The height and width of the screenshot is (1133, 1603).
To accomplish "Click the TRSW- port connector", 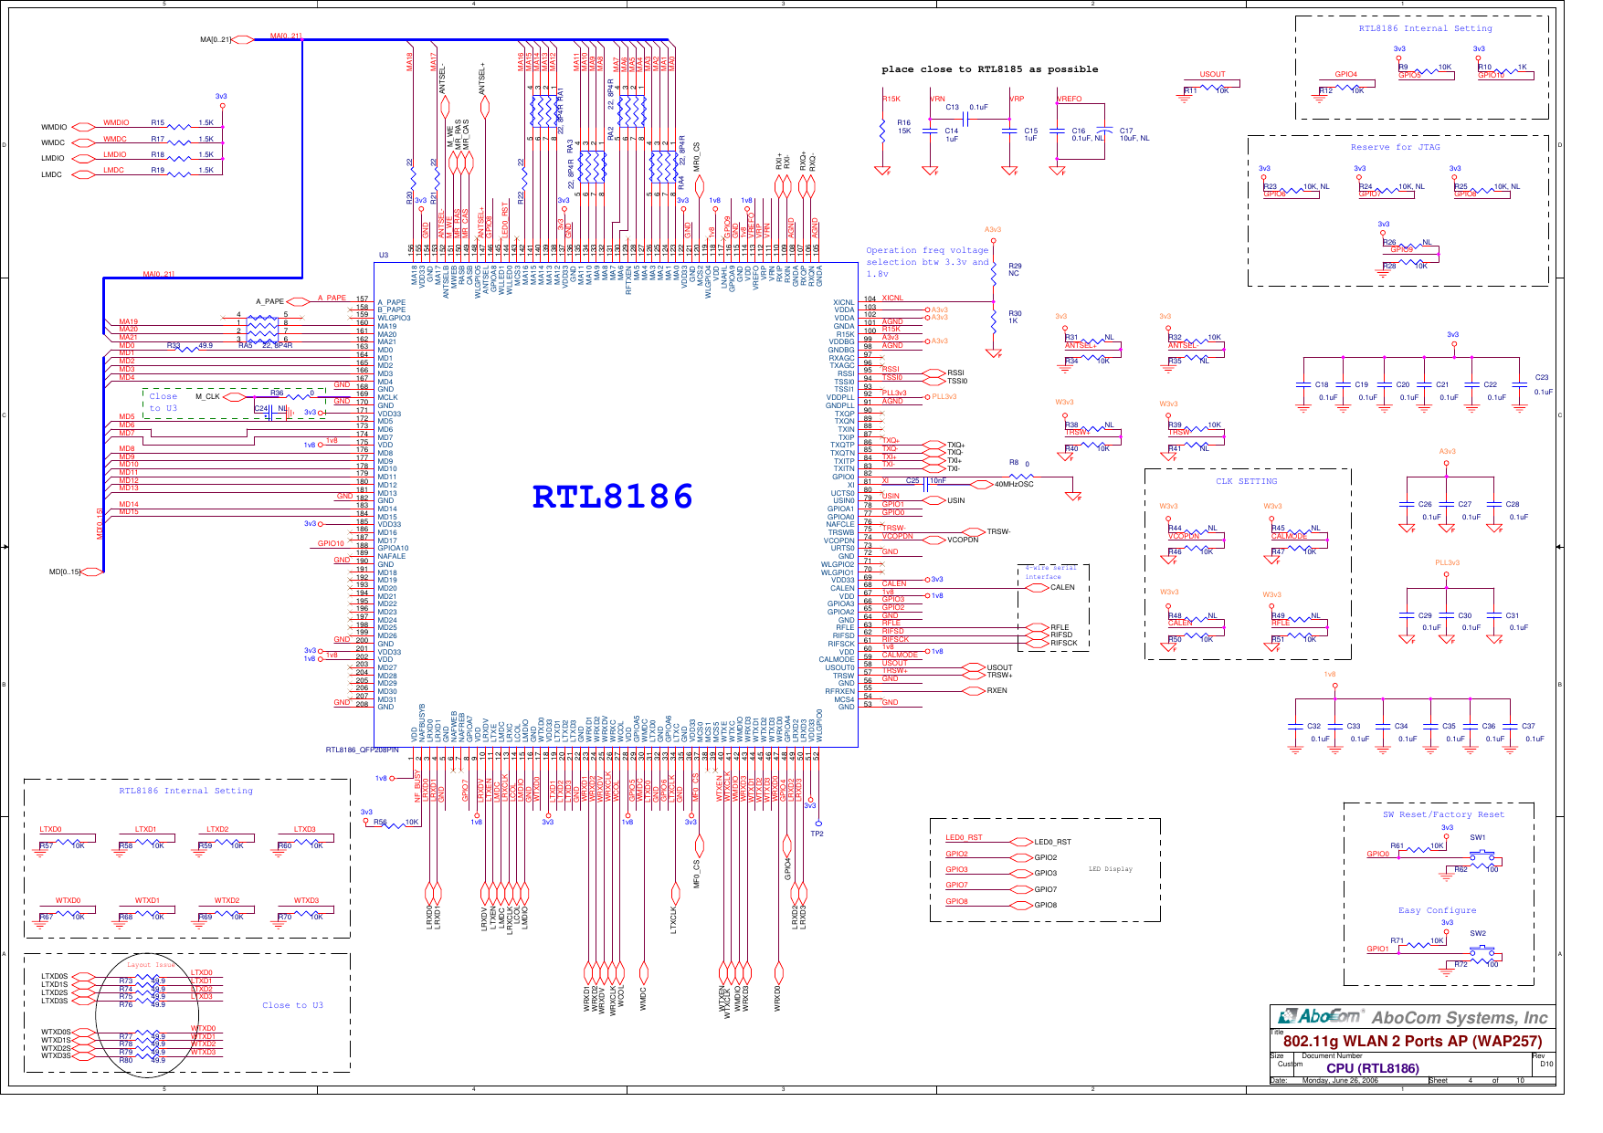I will point(975,531).
